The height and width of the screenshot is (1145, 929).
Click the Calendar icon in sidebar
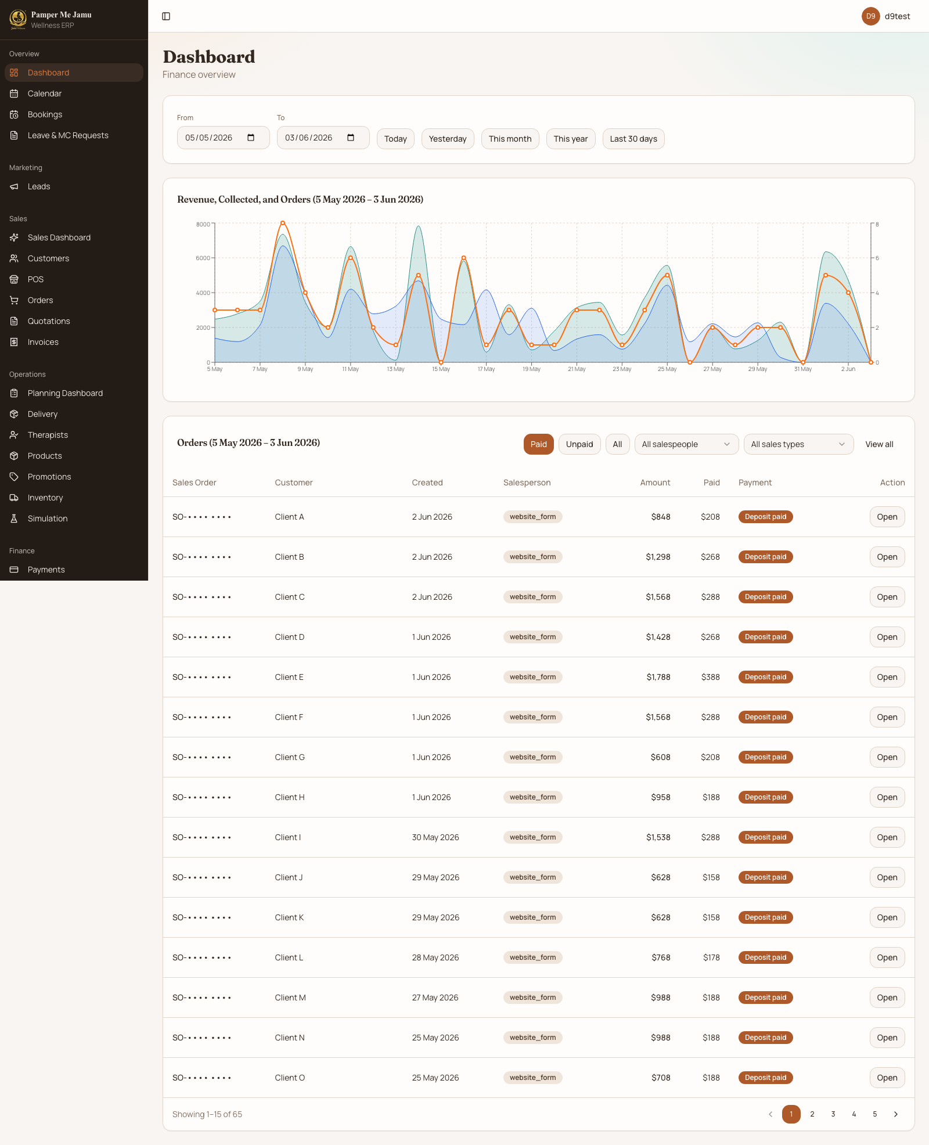click(x=14, y=93)
